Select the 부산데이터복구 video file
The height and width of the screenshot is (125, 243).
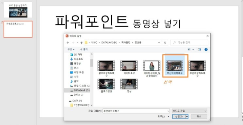(x=174, y=66)
